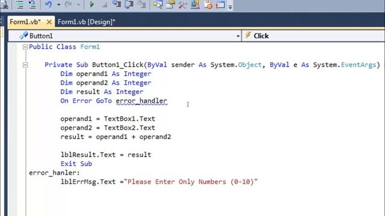Open the Start Page window icon

tap(220, 5)
